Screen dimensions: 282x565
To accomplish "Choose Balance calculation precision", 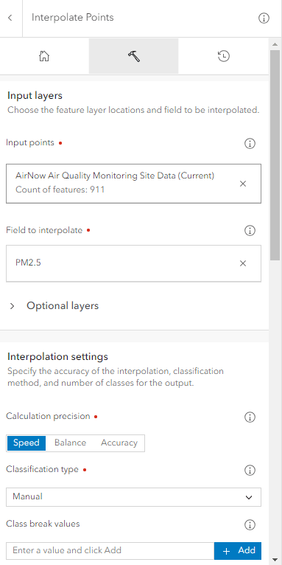I will (70, 443).
